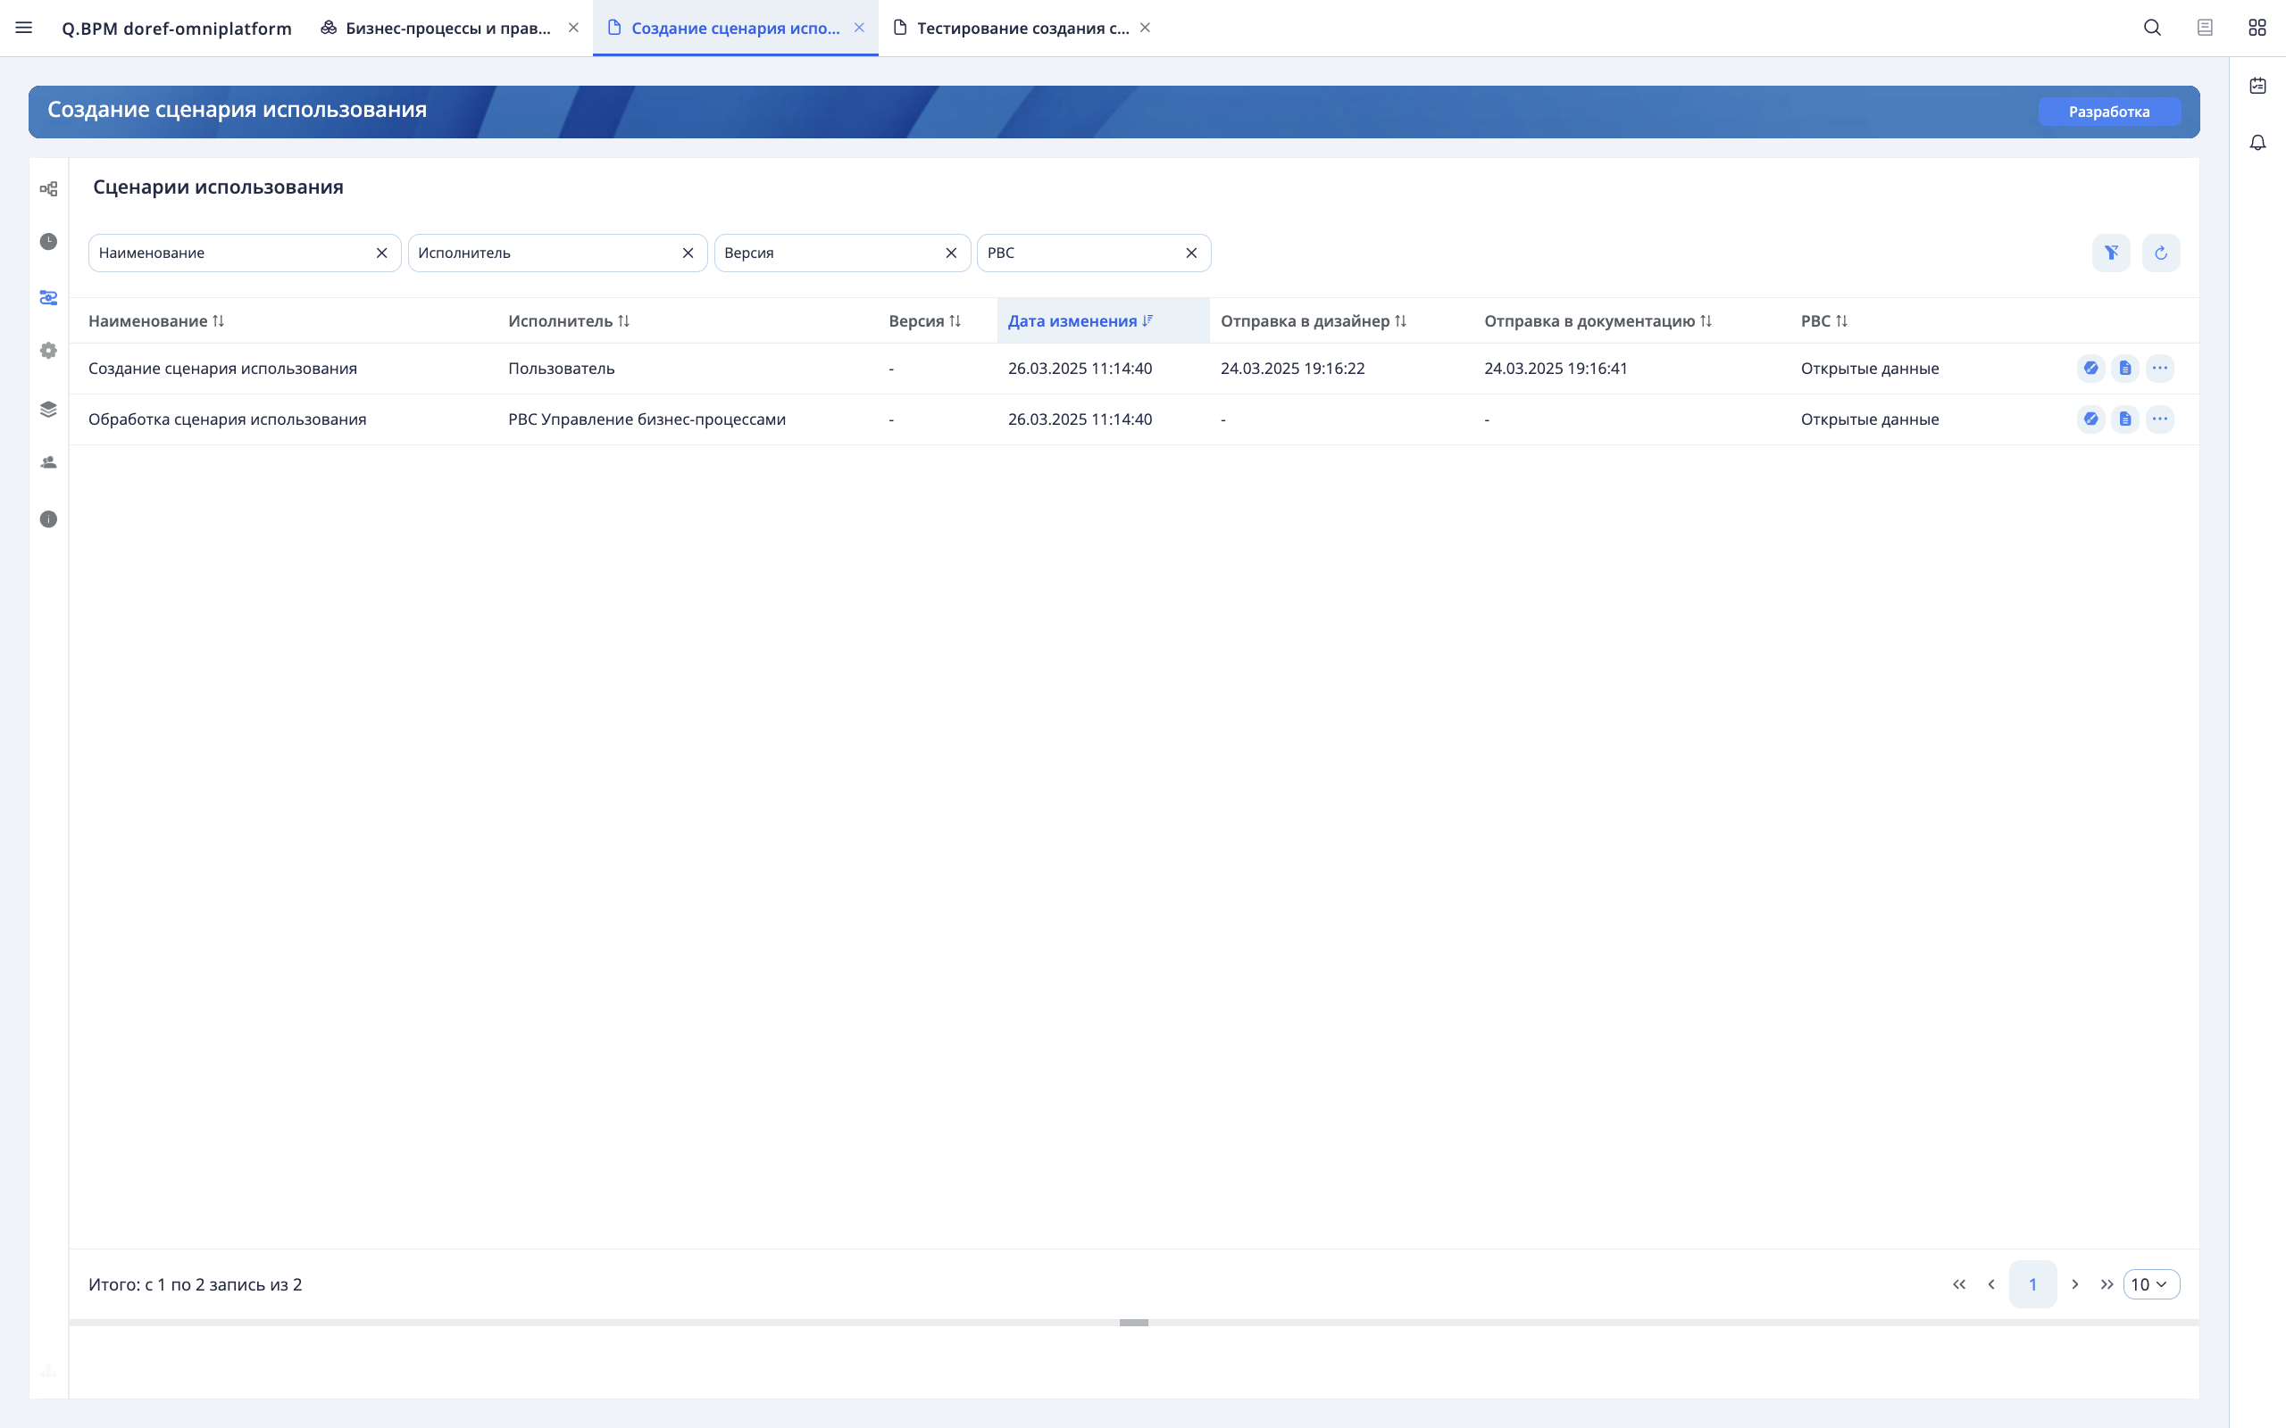This screenshot has width=2286, height=1428.
Task: Go to the last page of results
Action: point(2107,1284)
